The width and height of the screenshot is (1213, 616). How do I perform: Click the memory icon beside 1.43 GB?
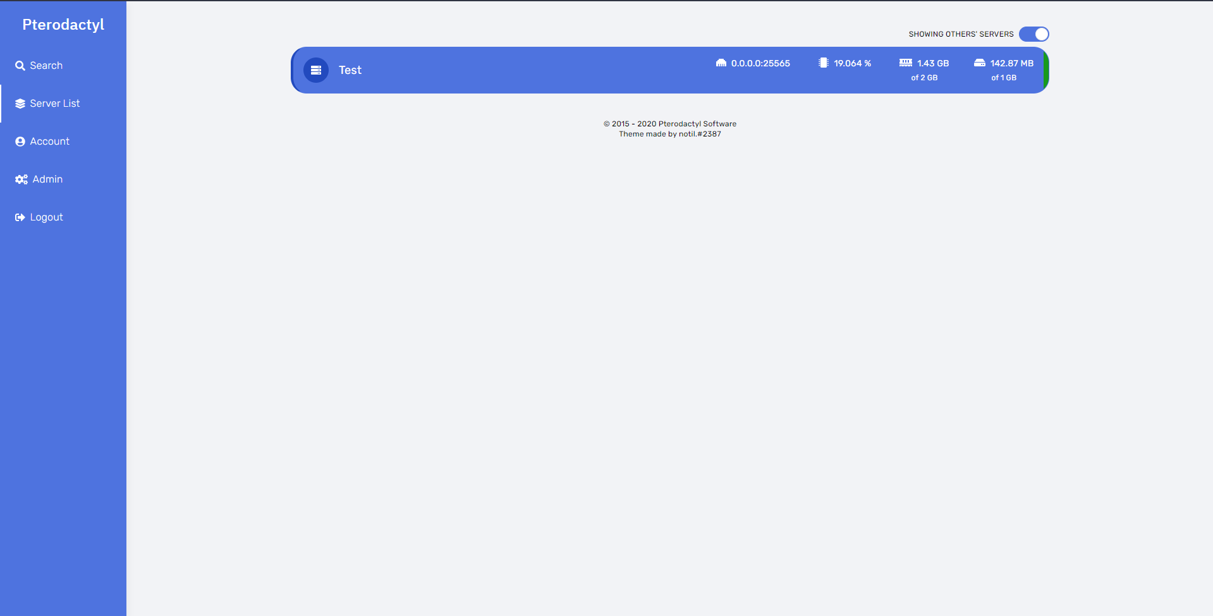click(x=905, y=63)
